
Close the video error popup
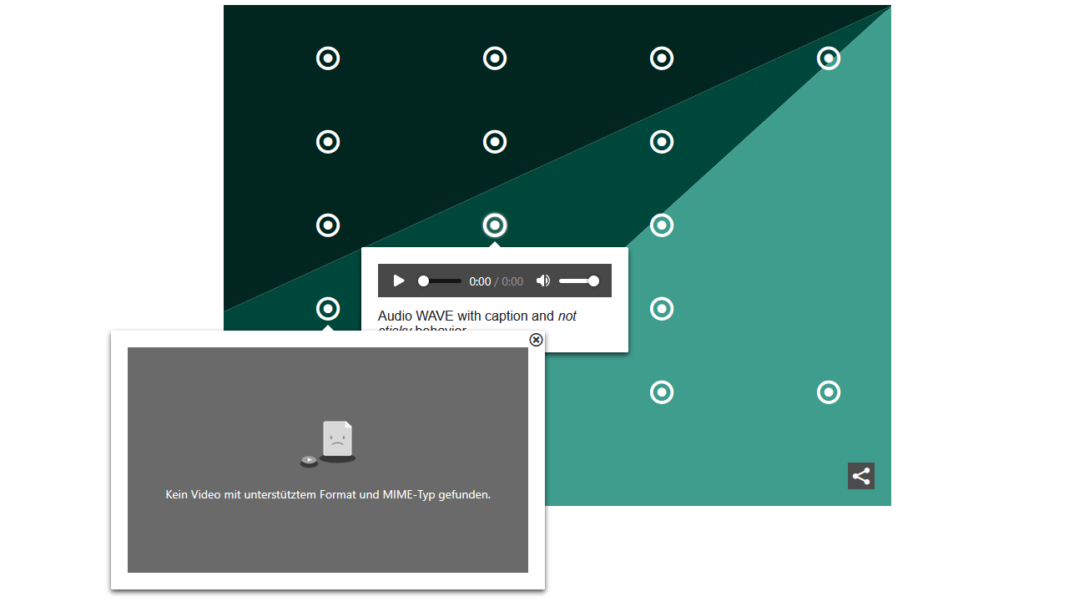(536, 340)
